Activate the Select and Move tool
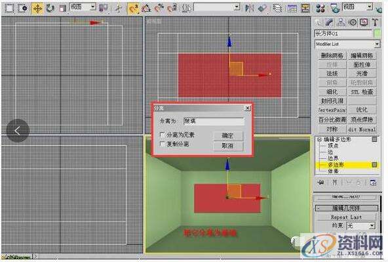The width and height of the screenshot is (388, 262). tap(37, 9)
